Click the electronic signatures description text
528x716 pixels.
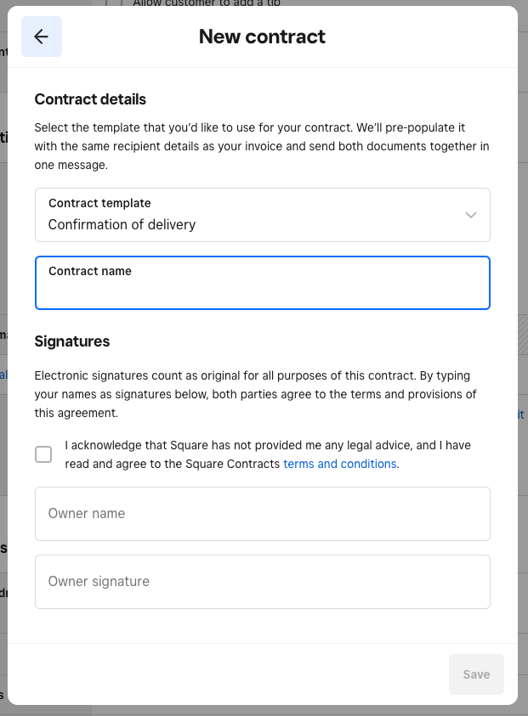point(255,393)
